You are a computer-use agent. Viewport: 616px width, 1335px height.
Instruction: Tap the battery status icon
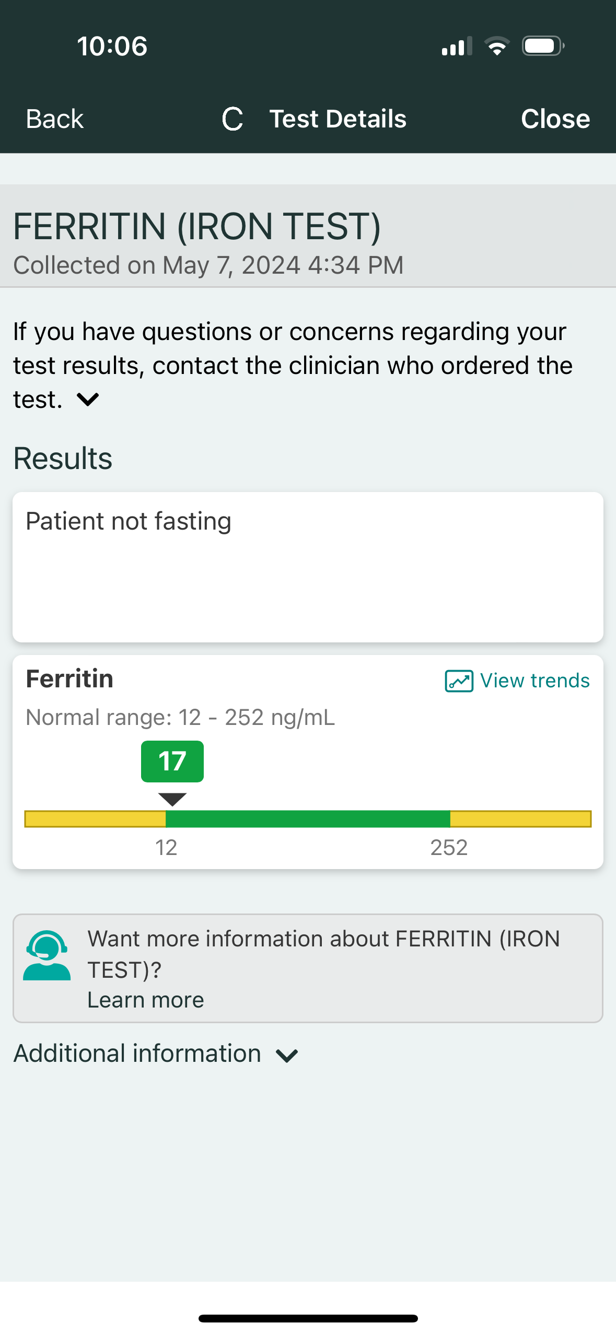tap(543, 46)
